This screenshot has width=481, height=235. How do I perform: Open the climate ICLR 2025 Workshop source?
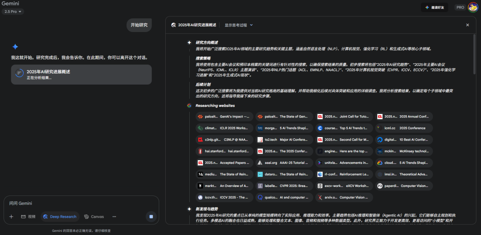pyautogui.click(x=224, y=128)
